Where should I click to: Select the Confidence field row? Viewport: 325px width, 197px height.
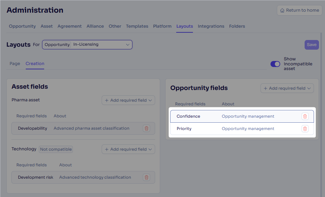coord(242,116)
